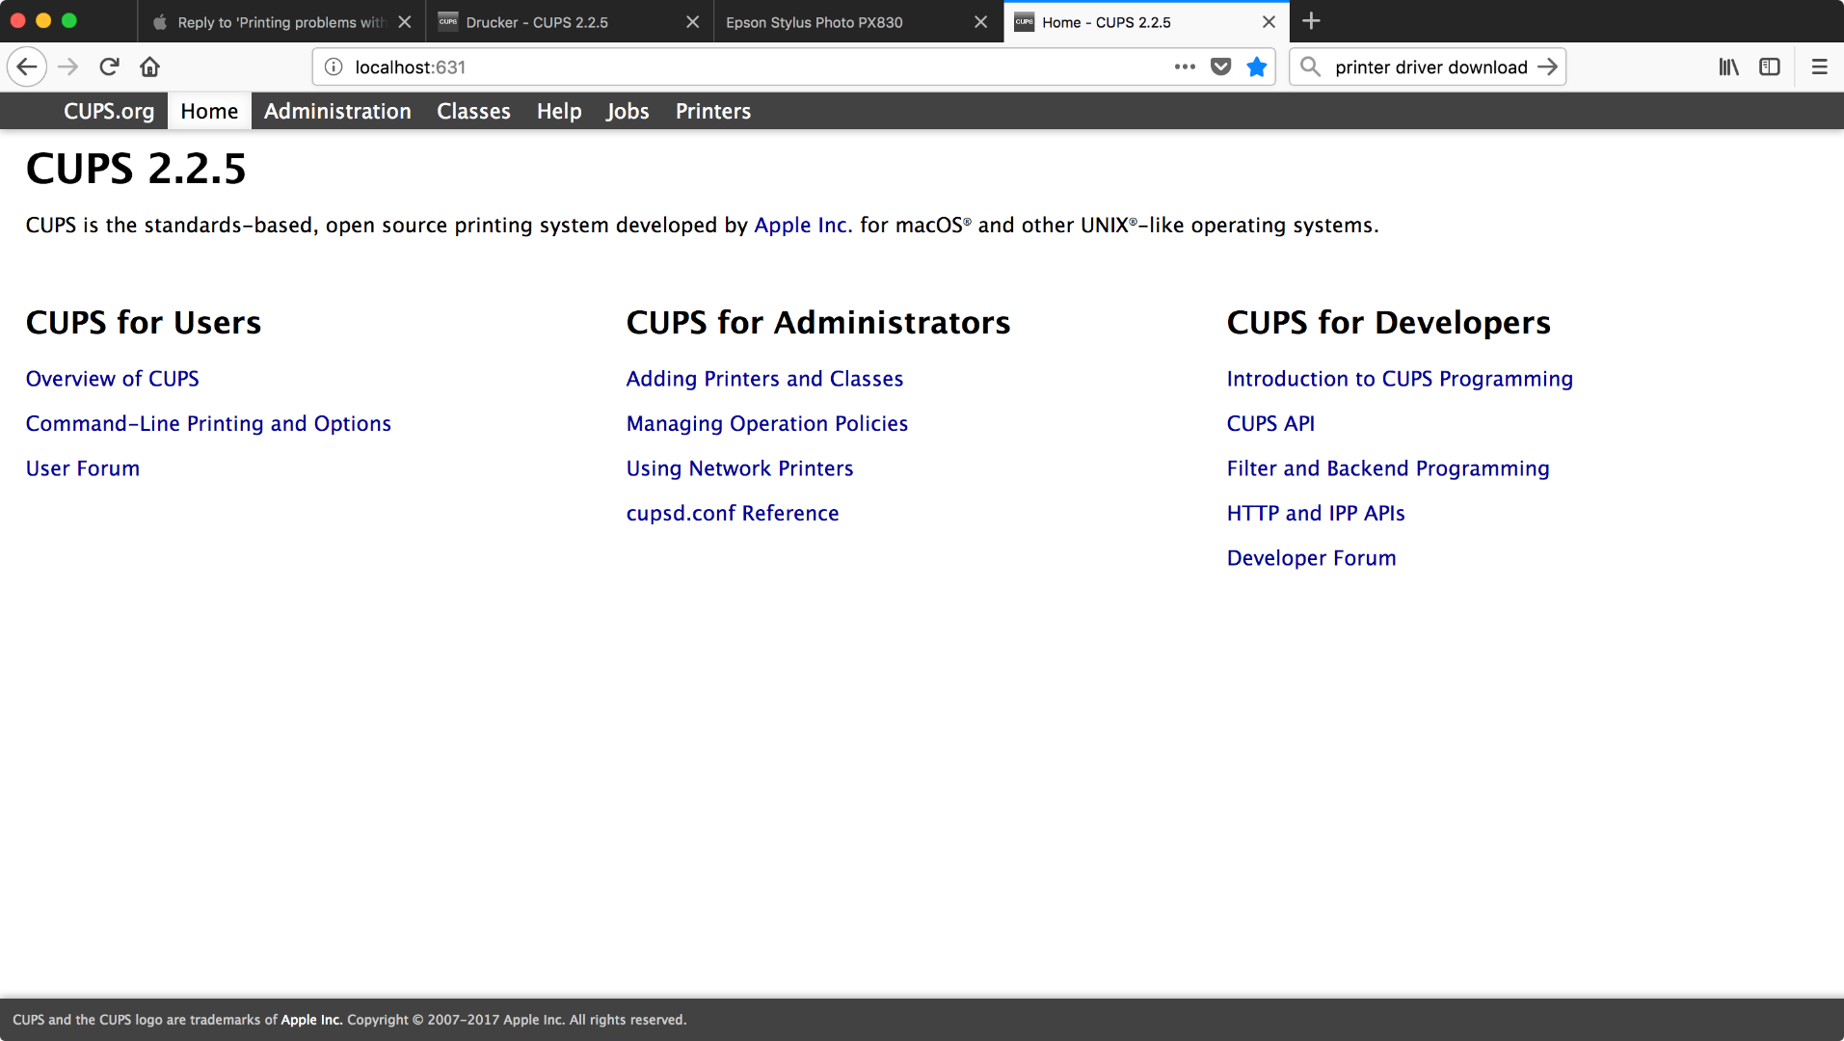
Task: Open Command-Line Printing and Options
Action: (x=208, y=423)
